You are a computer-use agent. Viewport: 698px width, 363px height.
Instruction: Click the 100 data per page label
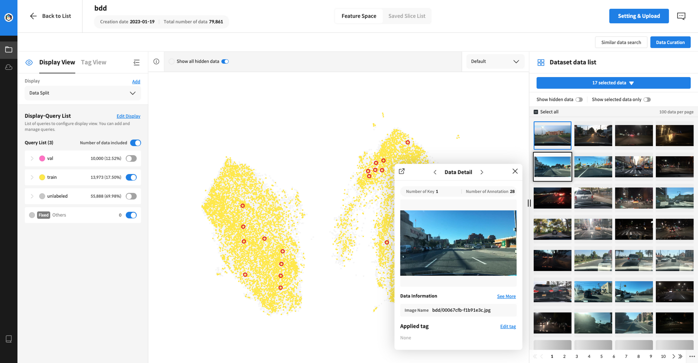coord(676,112)
